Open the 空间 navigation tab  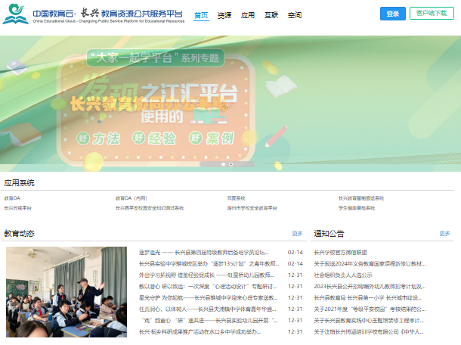click(x=295, y=15)
